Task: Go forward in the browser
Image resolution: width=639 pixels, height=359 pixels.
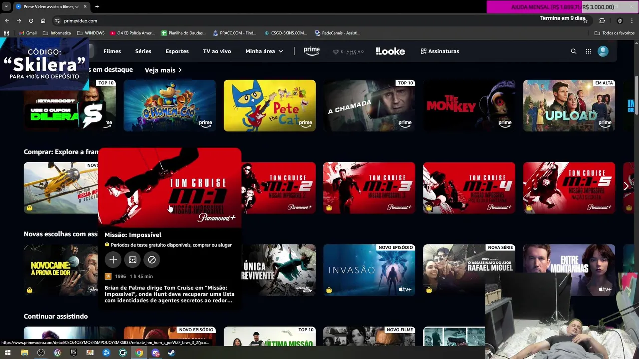Action: coord(19,21)
